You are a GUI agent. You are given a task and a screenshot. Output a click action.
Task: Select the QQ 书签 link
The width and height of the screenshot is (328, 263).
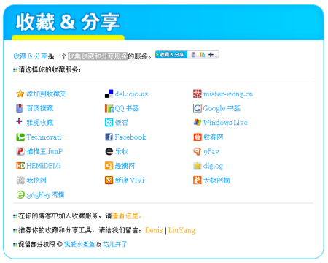click(127, 108)
